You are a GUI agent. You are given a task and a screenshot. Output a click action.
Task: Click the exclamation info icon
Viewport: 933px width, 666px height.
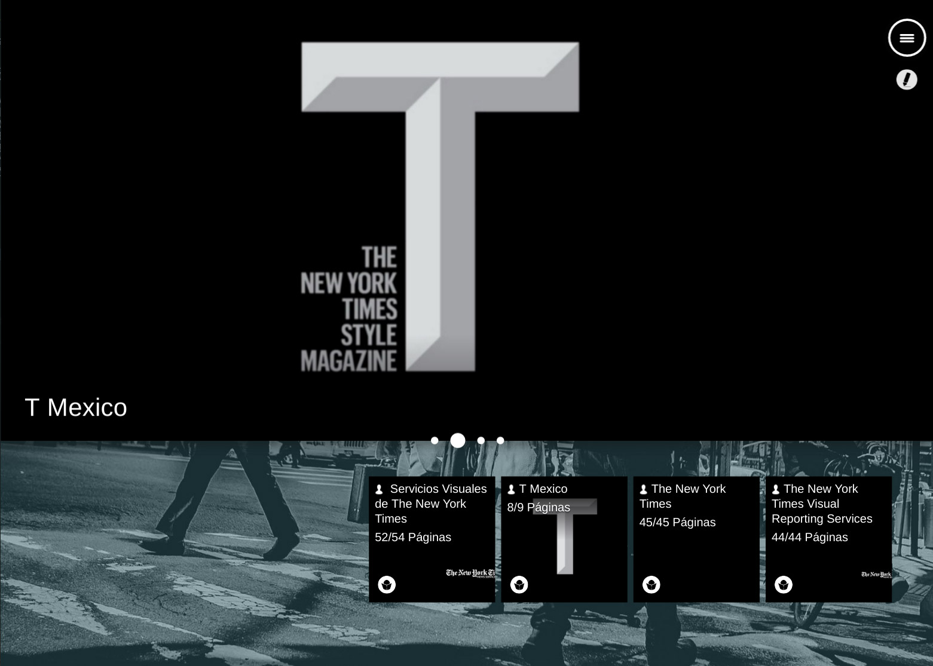click(x=907, y=79)
